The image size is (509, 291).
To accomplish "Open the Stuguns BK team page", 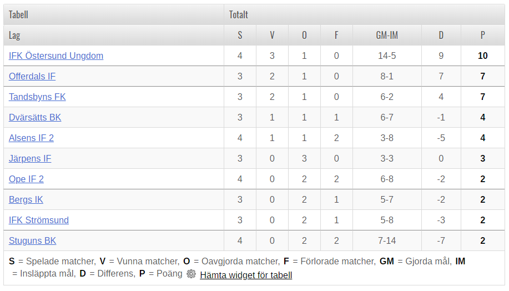I will click(x=32, y=240).
